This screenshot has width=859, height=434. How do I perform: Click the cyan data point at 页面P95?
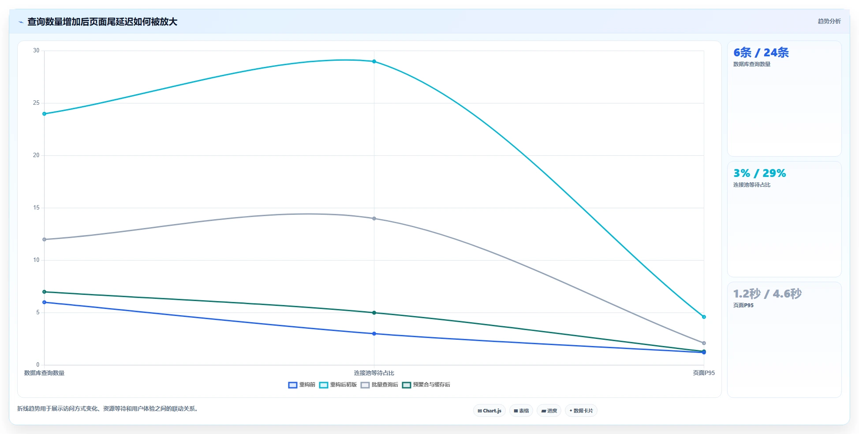point(704,317)
